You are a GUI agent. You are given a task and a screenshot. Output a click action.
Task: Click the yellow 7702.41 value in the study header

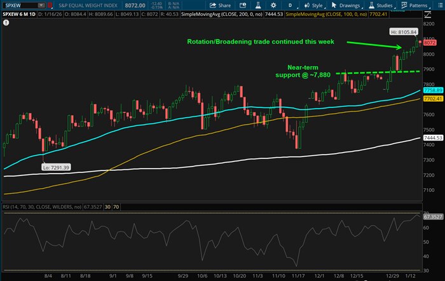tap(378, 14)
